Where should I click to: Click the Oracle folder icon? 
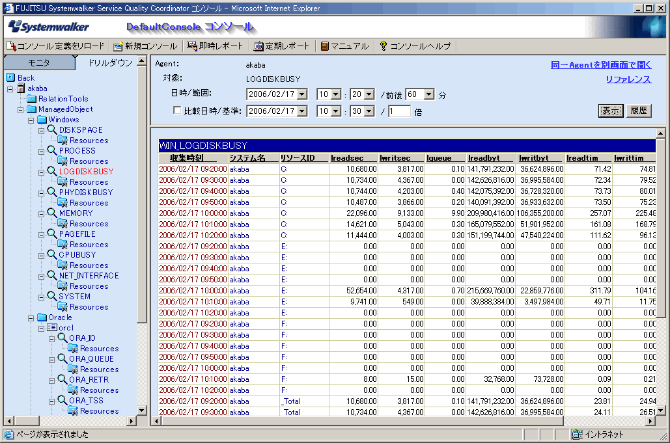pyautogui.click(x=42, y=317)
